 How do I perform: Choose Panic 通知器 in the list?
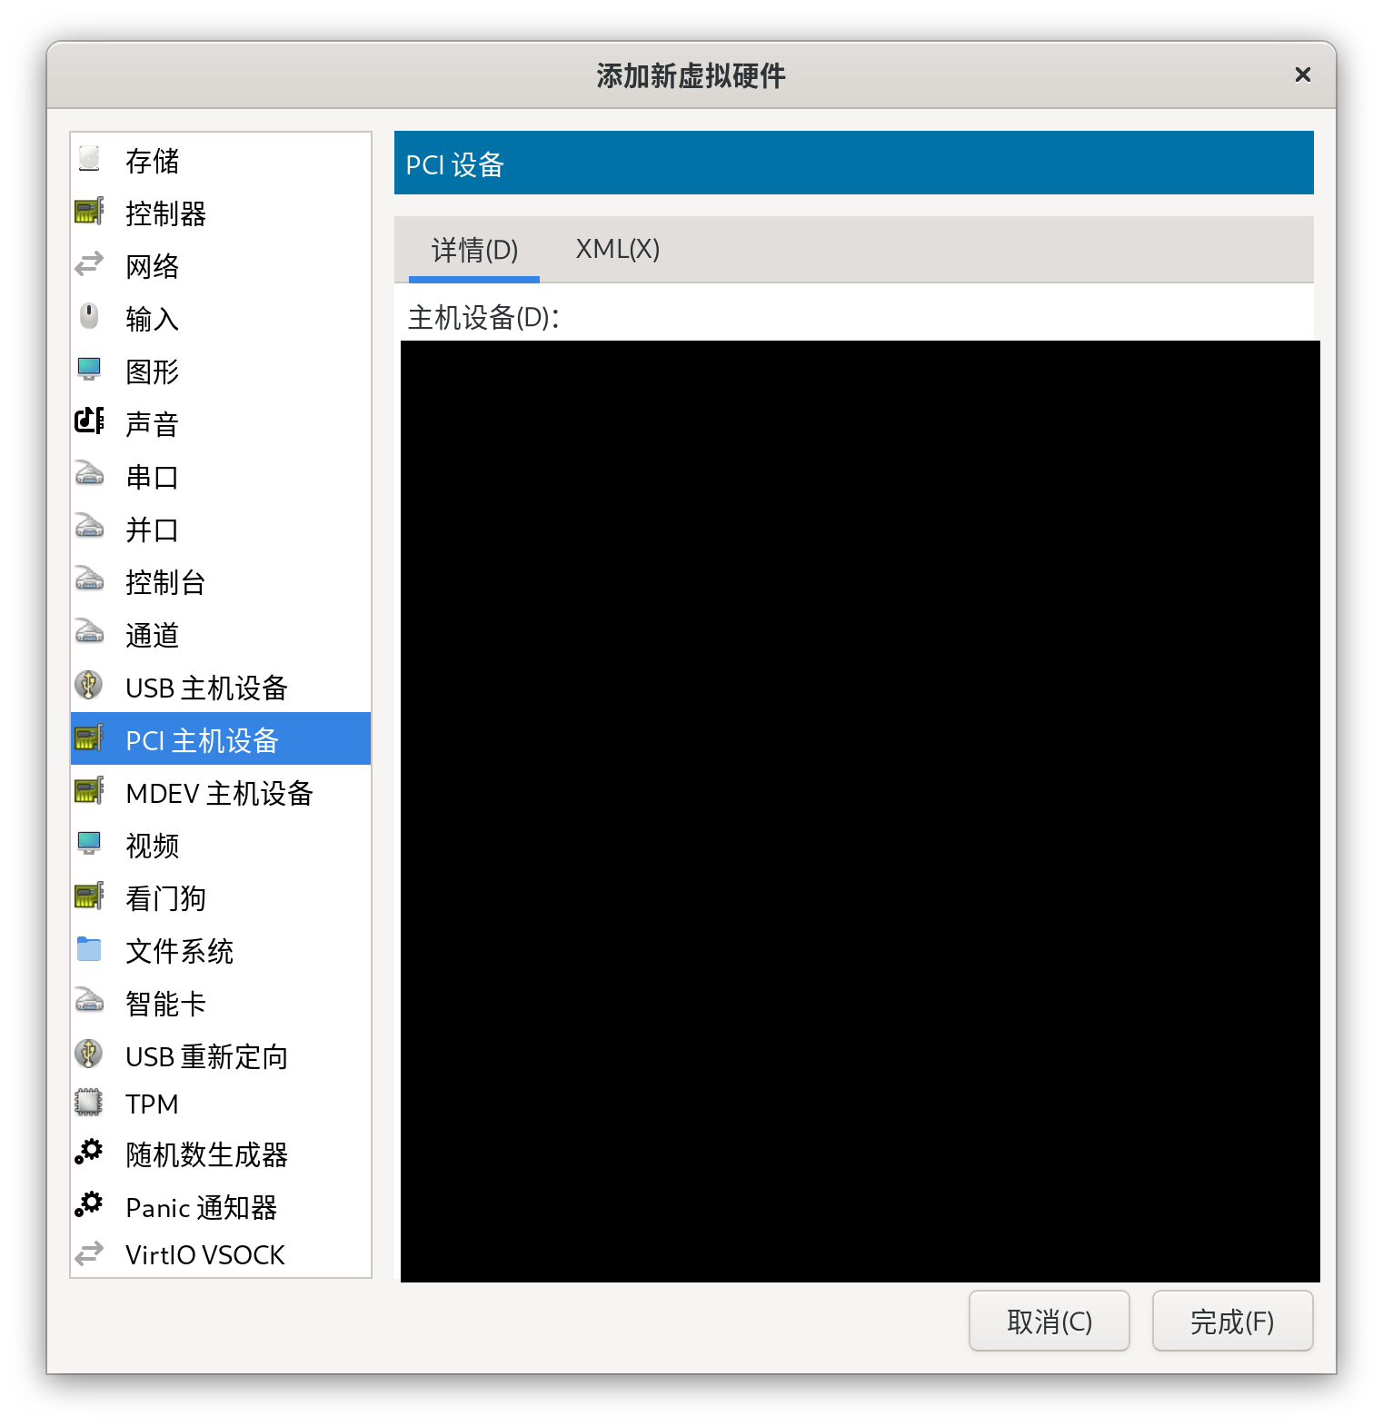tap(221, 1207)
